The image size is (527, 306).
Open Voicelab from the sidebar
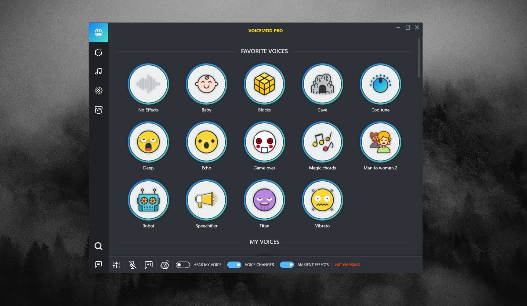coord(98,52)
